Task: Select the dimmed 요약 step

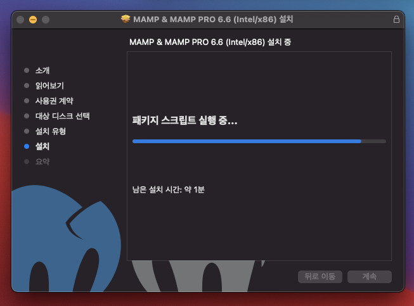Action: coord(42,162)
